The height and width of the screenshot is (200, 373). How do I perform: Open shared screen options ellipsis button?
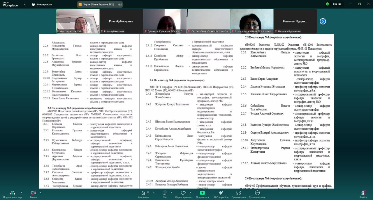tap(120, 4)
